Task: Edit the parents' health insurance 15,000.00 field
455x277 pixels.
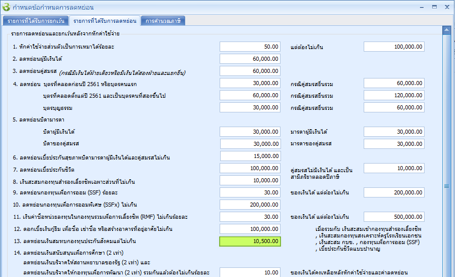Action: (x=250, y=156)
